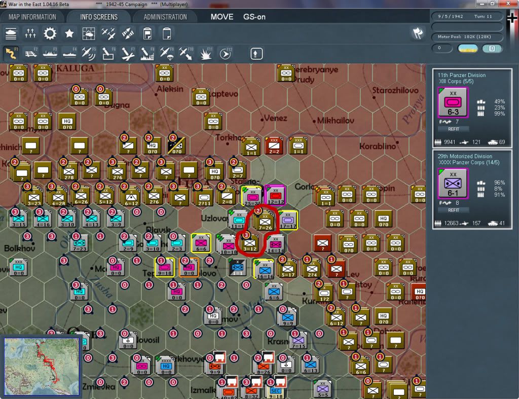Image resolution: width=519 pixels, height=399 pixels.
Task: Open the logistics report document icon
Action: [x=147, y=33]
